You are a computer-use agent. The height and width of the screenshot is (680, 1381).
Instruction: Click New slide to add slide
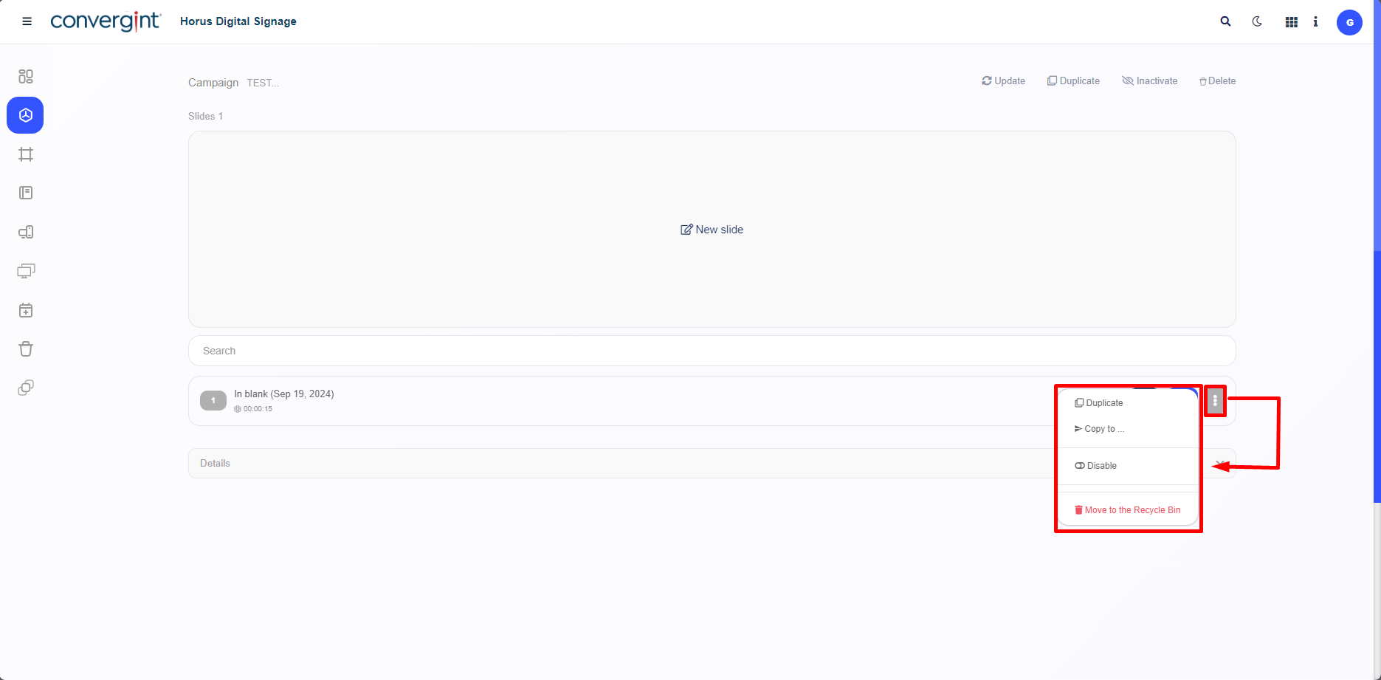tap(712, 230)
